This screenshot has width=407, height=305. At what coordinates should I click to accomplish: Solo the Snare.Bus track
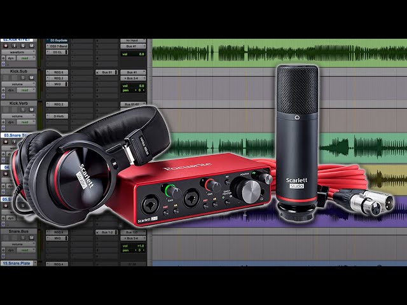tap(23, 238)
